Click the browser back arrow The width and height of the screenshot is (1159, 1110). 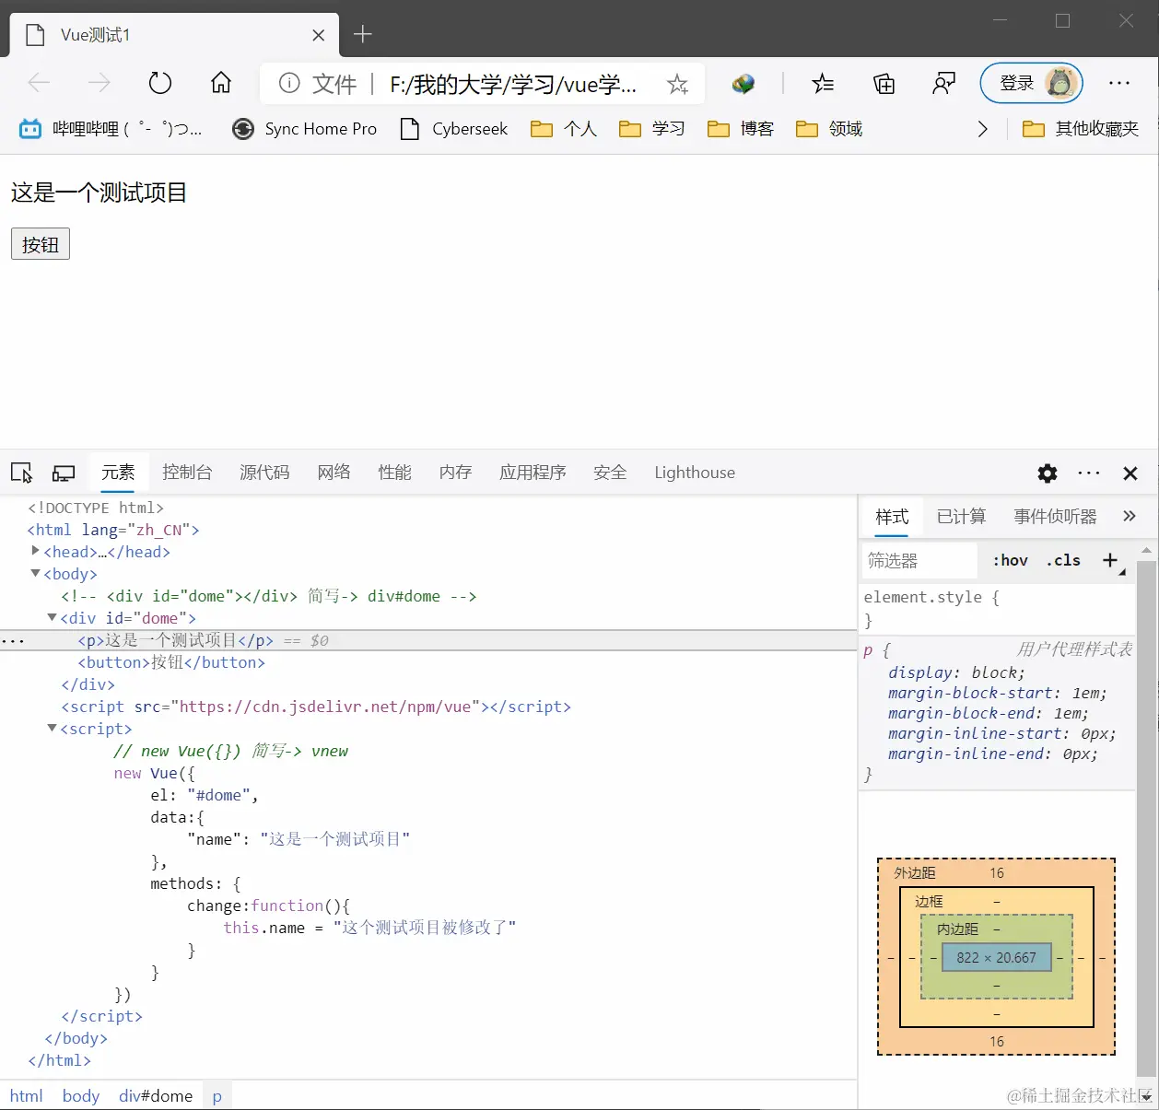click(x=40, y=84)
